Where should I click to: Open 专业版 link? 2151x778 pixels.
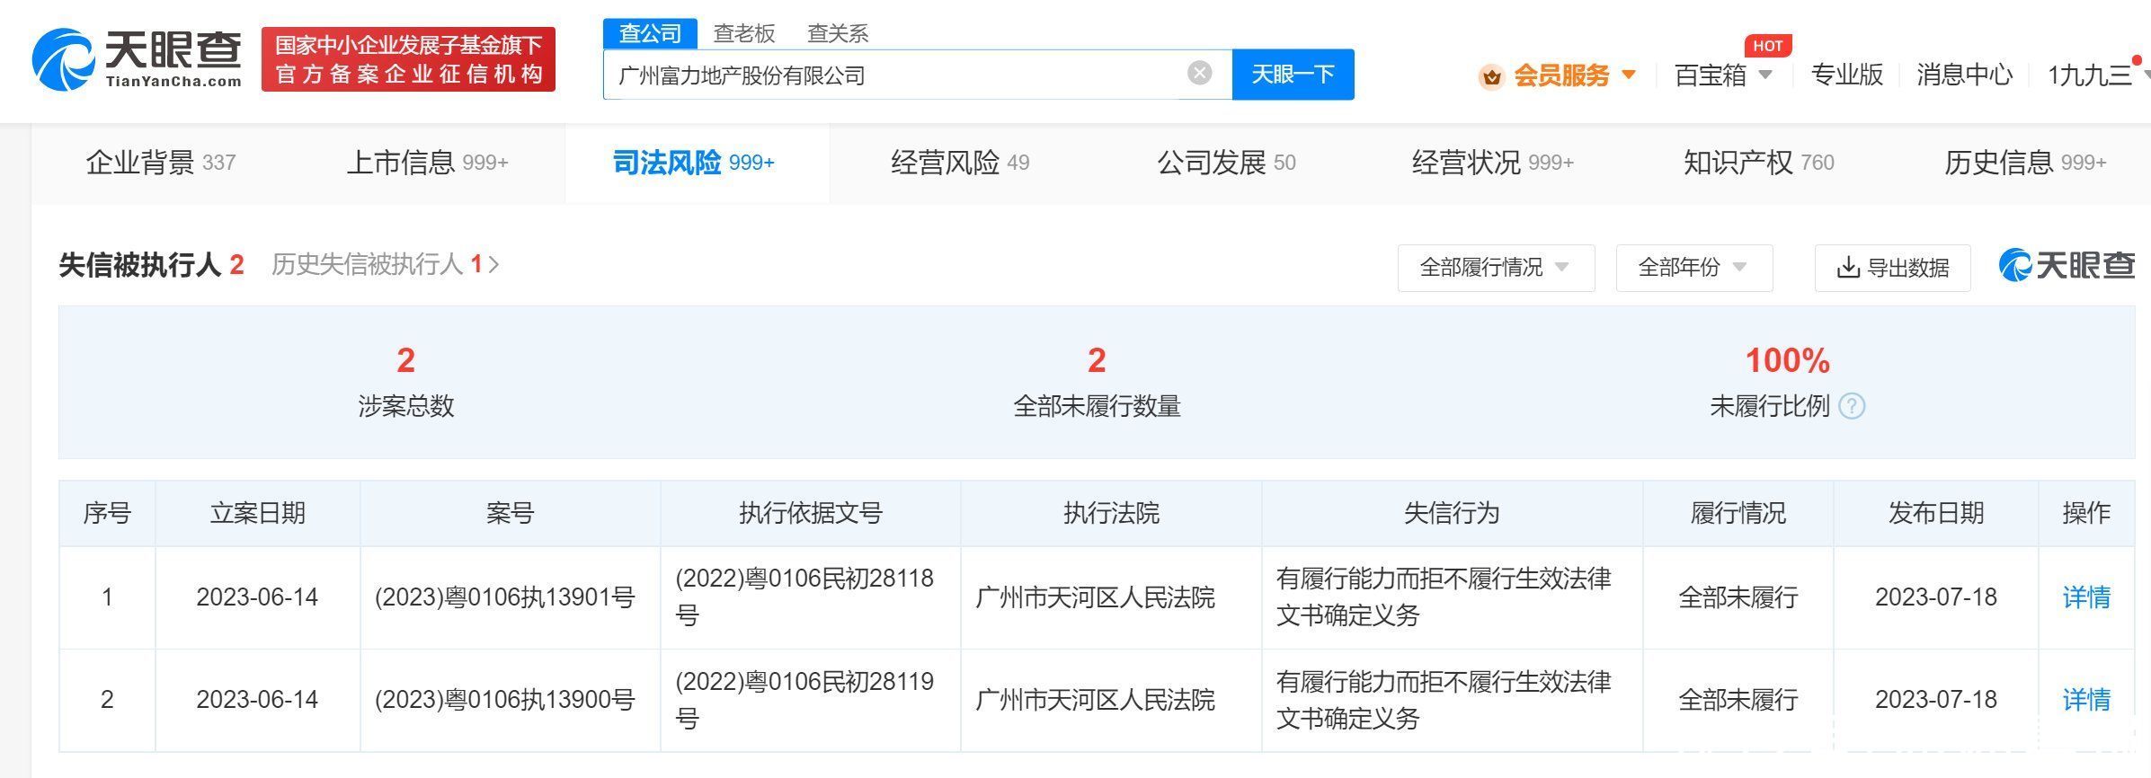point(1846,75)
